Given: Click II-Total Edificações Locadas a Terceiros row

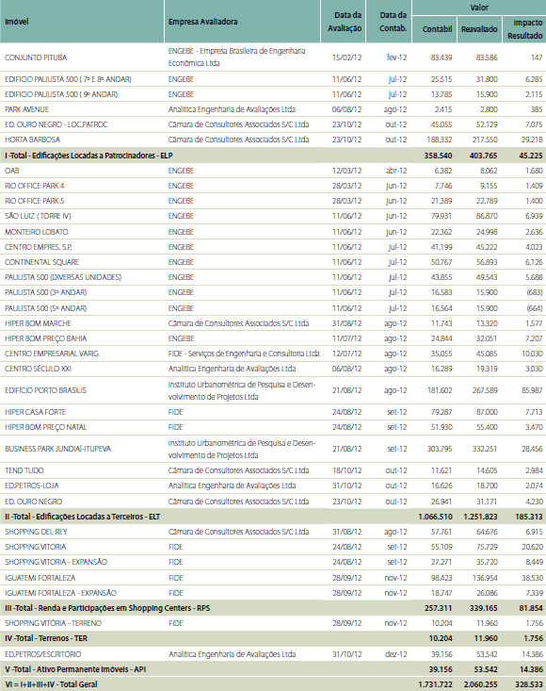Looking at the screenshot, I should [x=273, y=516].
